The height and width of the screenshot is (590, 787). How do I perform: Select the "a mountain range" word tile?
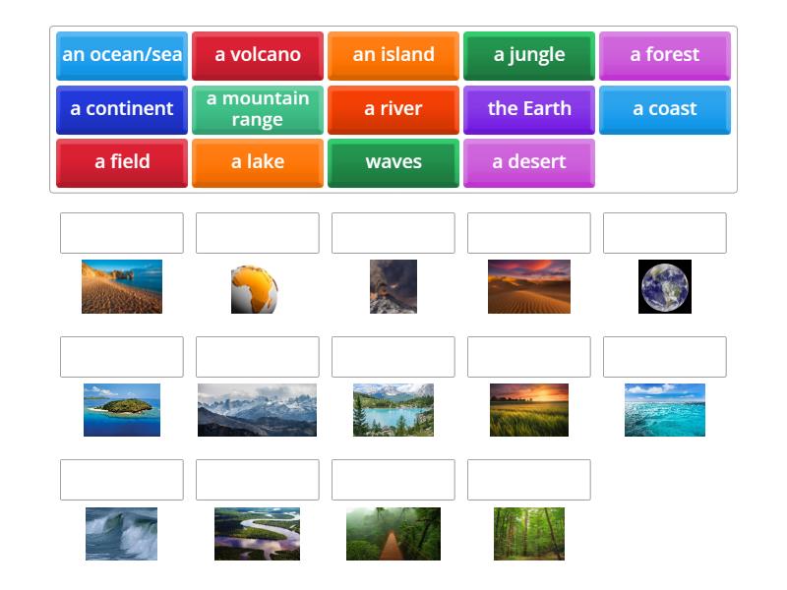click(x=257, y=109)
